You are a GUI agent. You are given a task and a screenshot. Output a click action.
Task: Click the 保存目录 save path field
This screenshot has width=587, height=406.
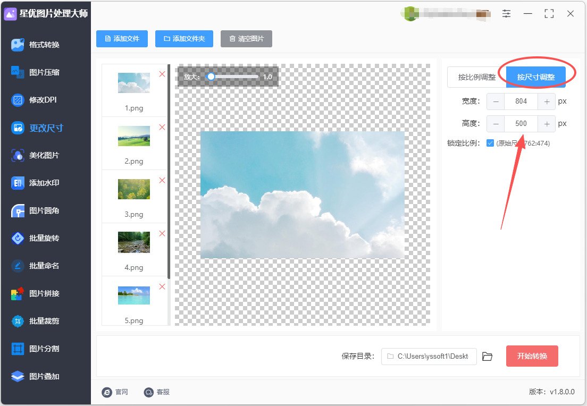click(x=429, y=356)
